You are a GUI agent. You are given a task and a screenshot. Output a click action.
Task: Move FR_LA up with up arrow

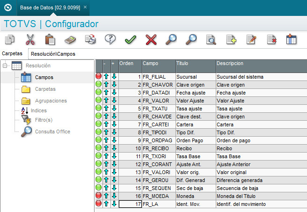(x=106, y=204)
